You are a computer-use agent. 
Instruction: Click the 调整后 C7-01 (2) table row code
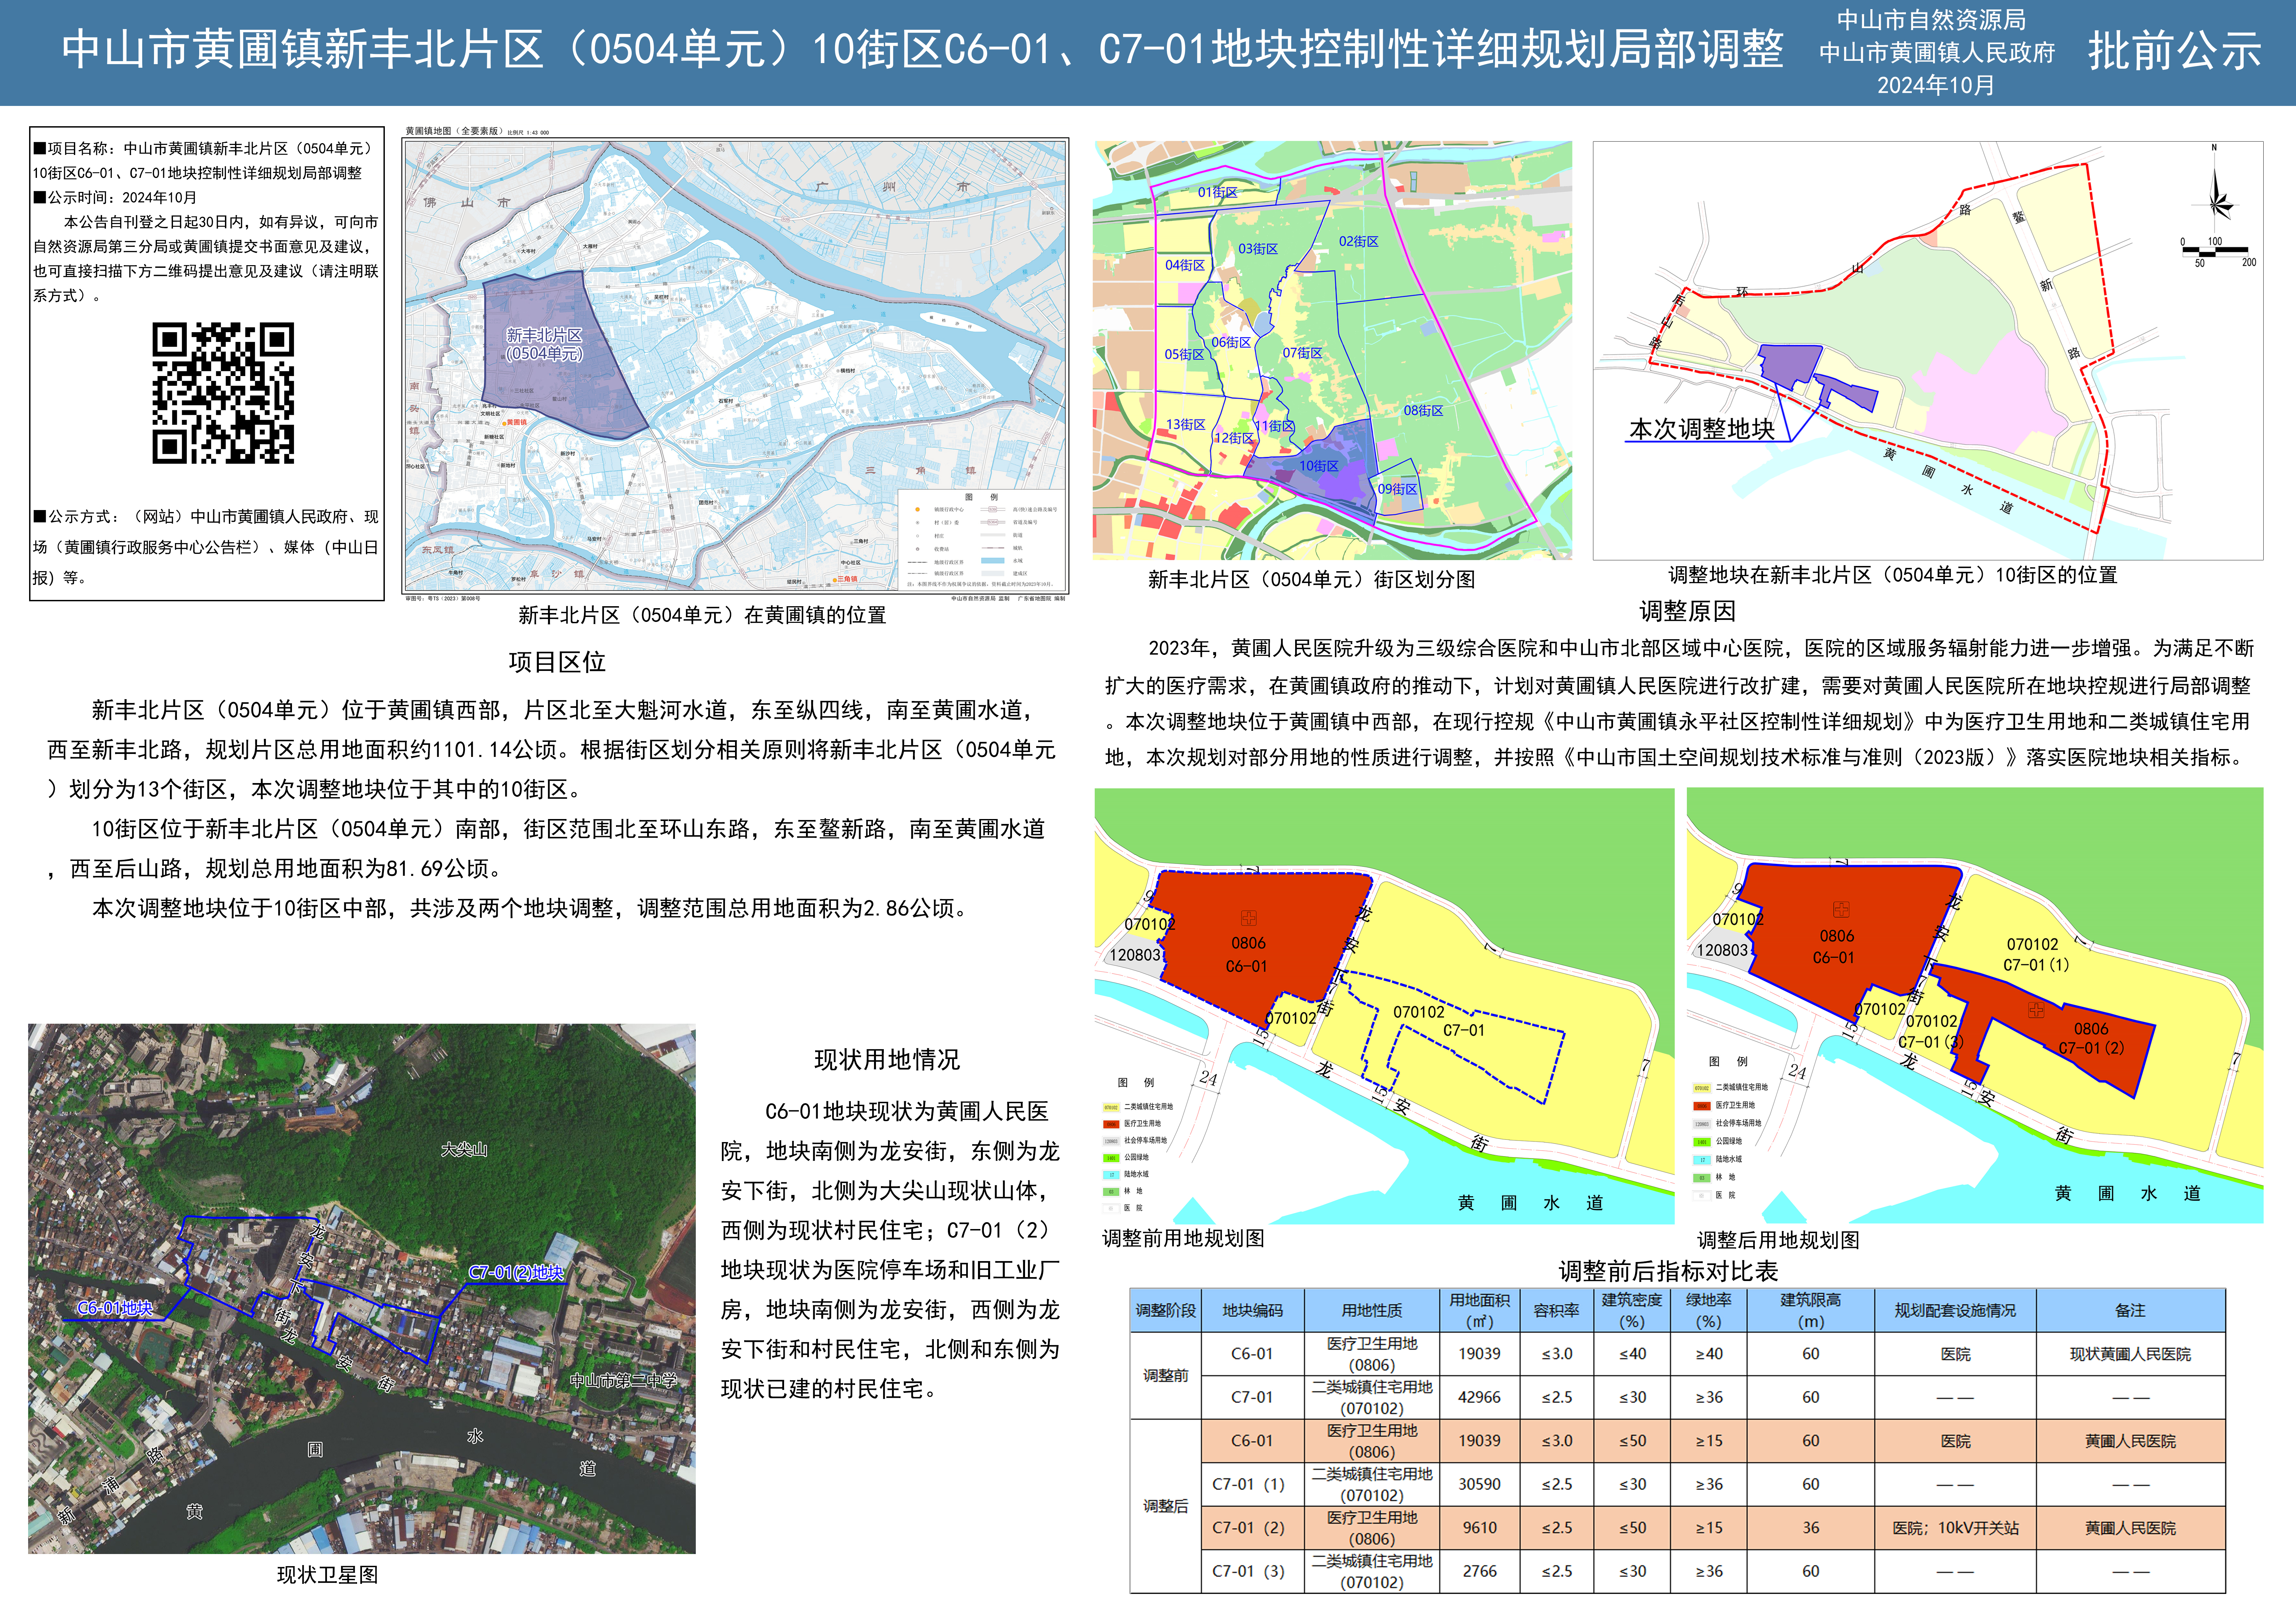point(1248,1528)
